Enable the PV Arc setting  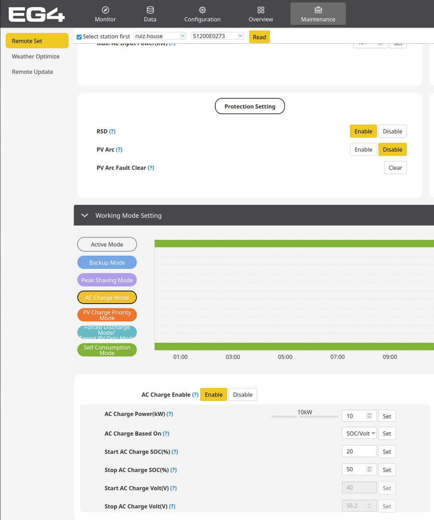click(x=363, y=150)
